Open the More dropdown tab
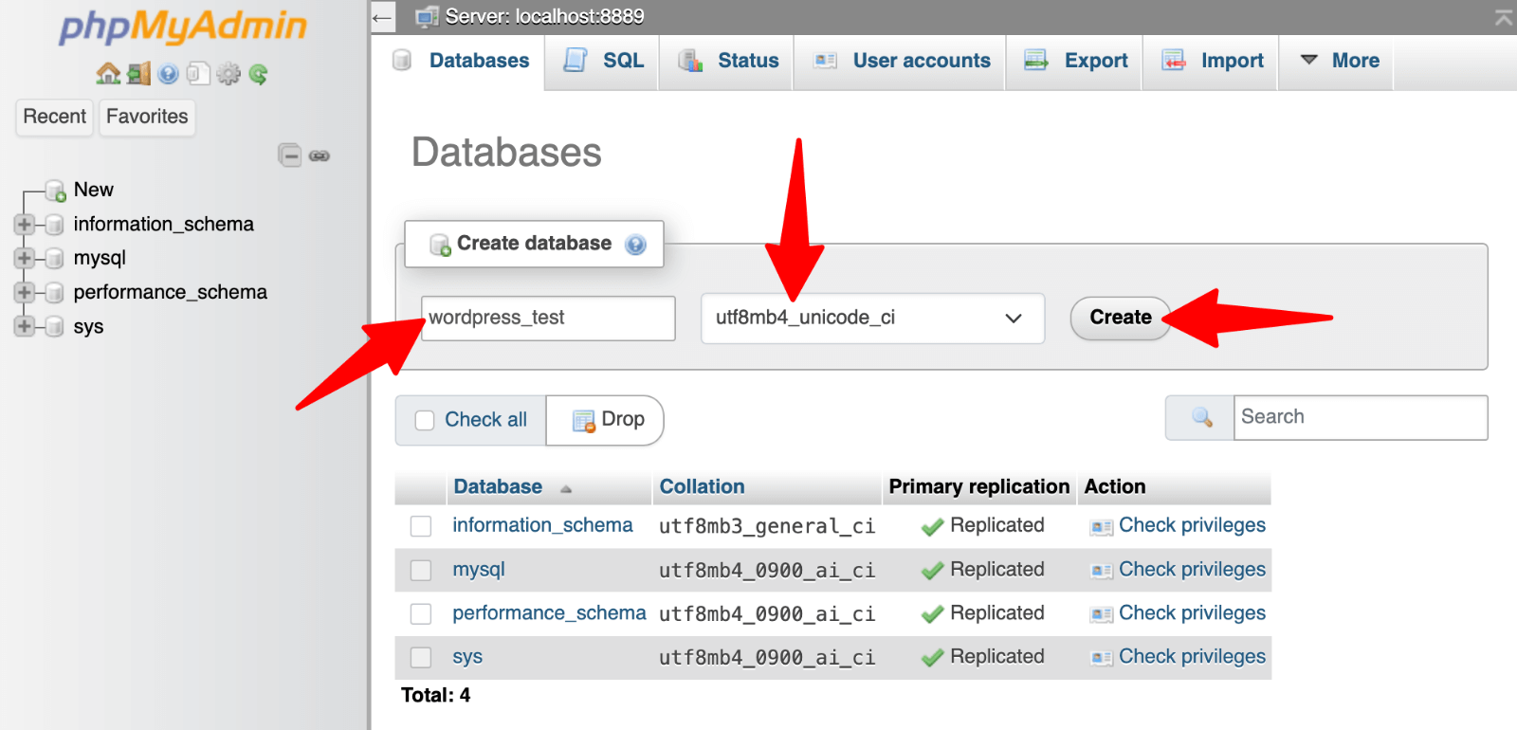This screenshot has height=730, width=1517. point(1337,62)
